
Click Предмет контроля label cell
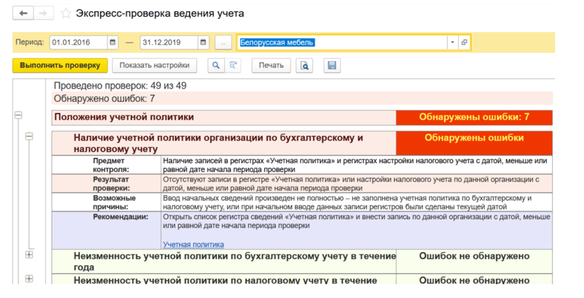107,164
